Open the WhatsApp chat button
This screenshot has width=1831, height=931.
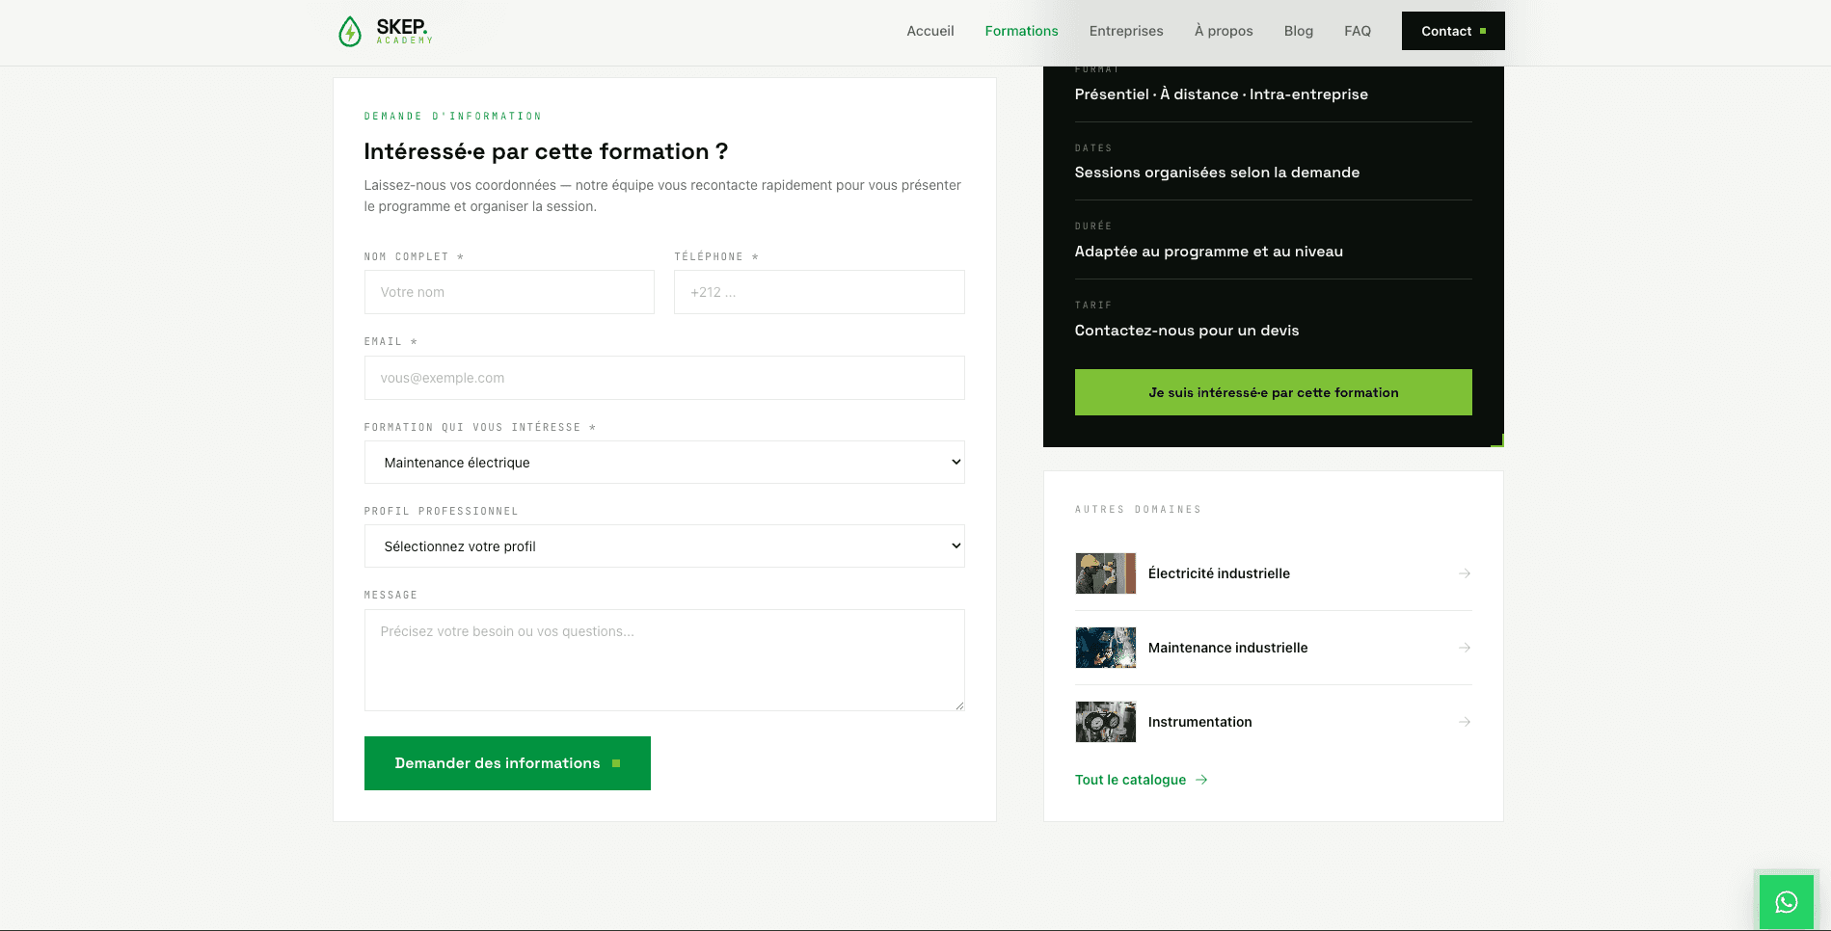point(1786,902)
